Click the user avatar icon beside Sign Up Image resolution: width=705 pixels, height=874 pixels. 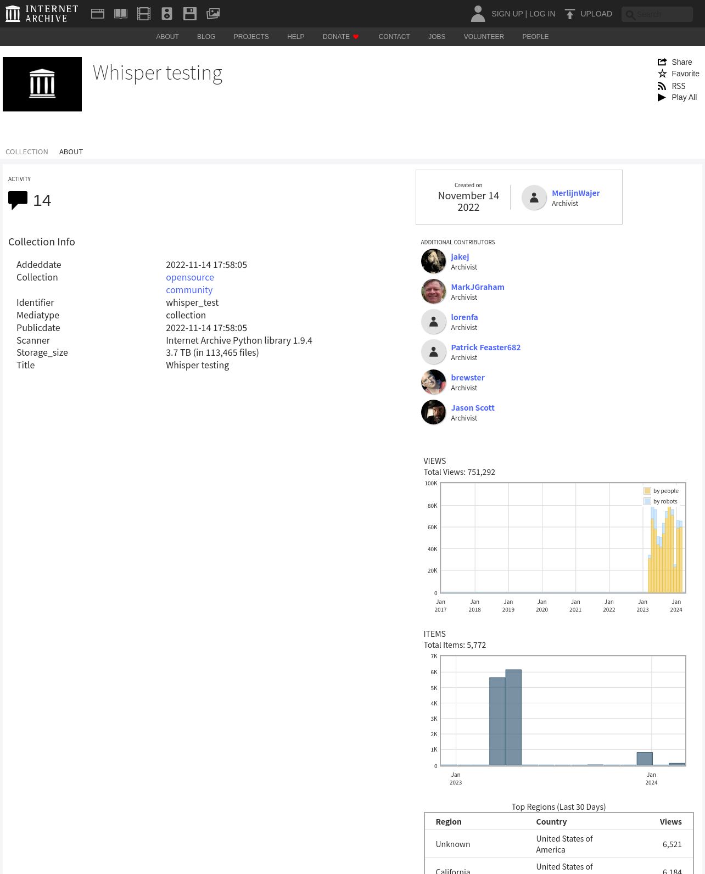coord(478,14)
